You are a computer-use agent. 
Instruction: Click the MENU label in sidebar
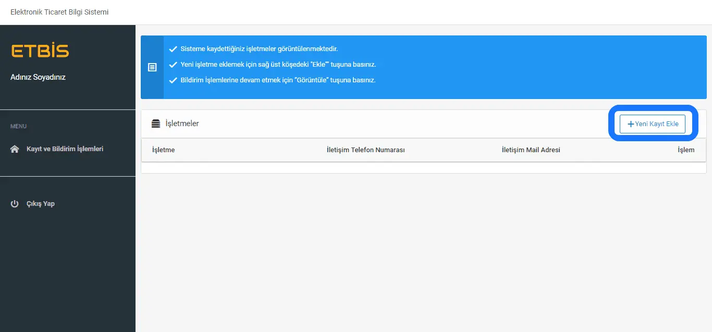click(18, 126)
